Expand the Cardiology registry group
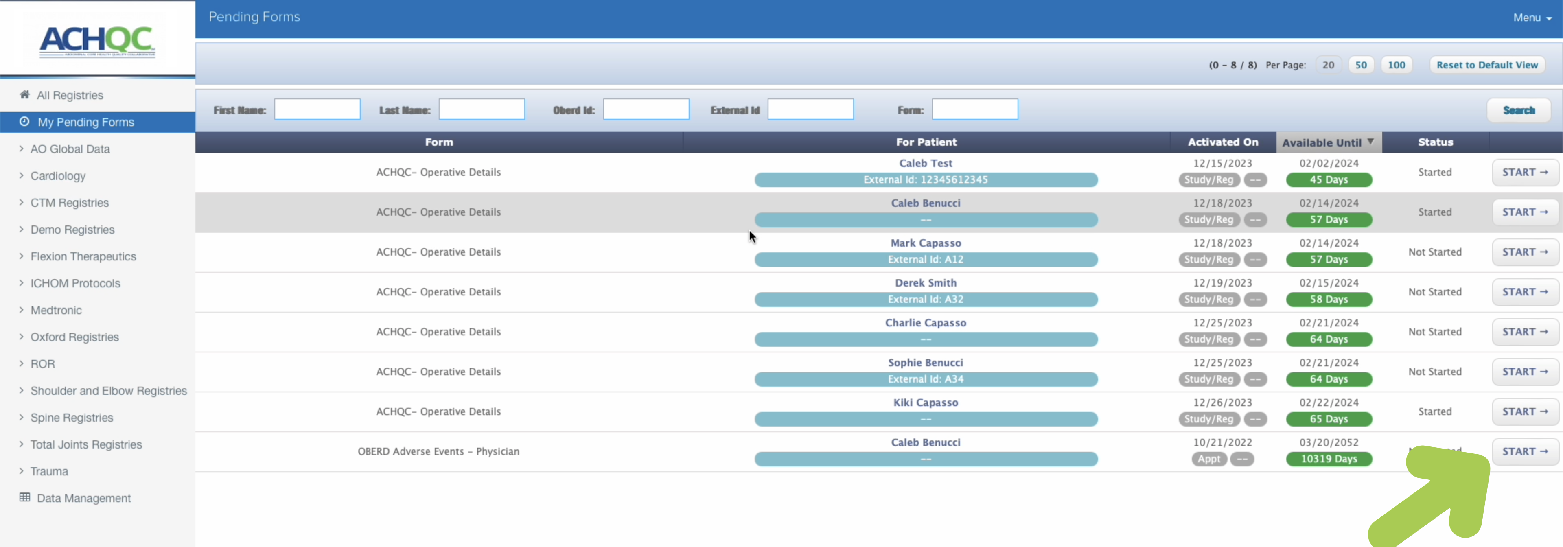The height and width of the screenshot is (547, 1563). click(58, 176)
